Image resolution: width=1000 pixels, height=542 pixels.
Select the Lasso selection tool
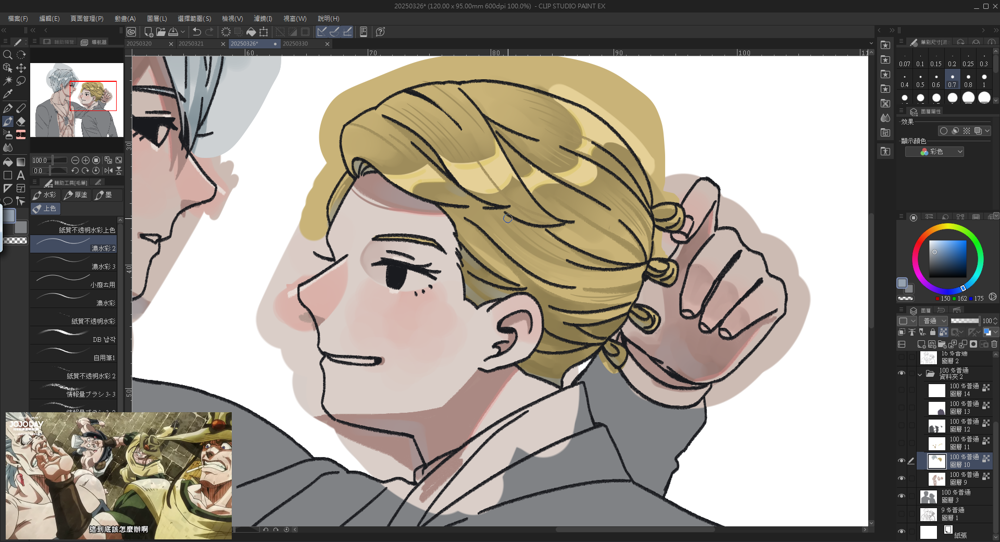21,81
